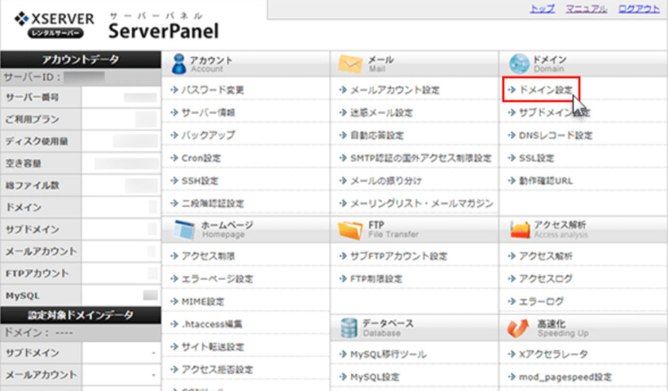668x391 pixels.
Task: Click the Domain globe icon
Action: pos(519,64)
